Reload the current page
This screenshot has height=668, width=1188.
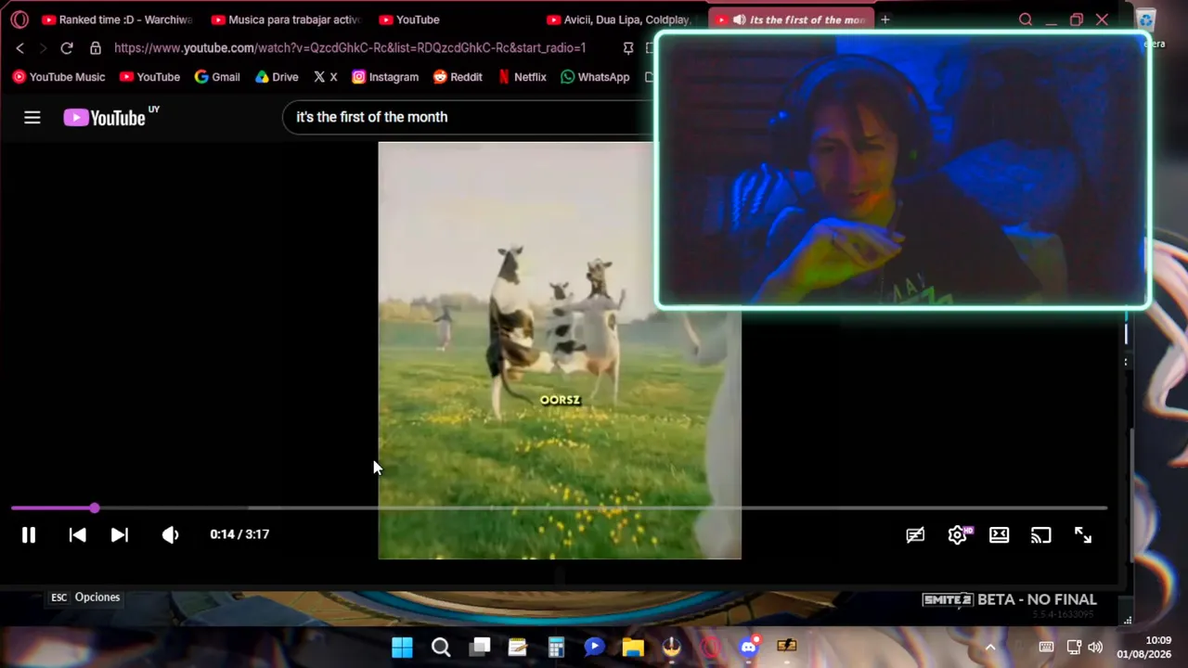pos(67,48)
